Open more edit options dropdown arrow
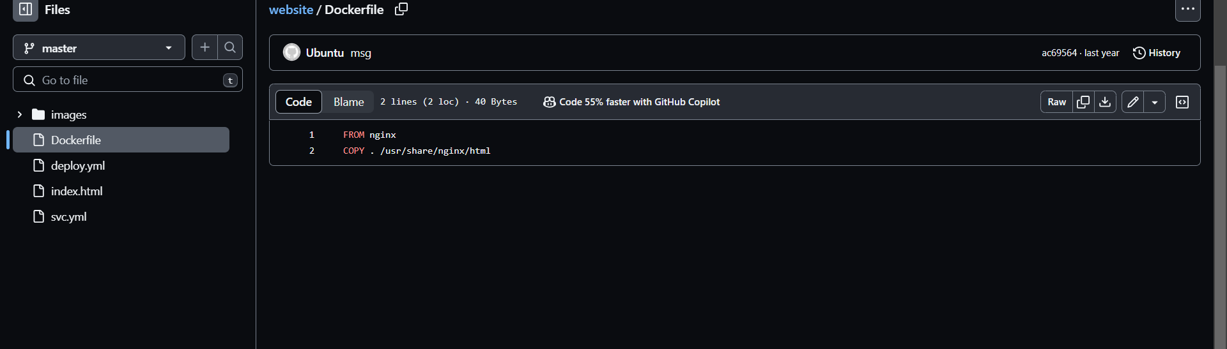The image size is (1227, 349). point(1155,102)
